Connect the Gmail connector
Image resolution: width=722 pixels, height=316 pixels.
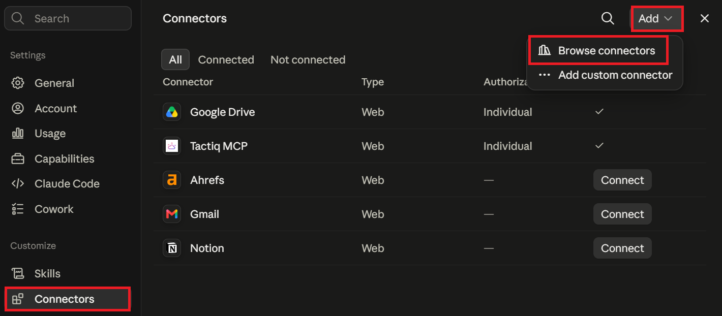[622, 214]
